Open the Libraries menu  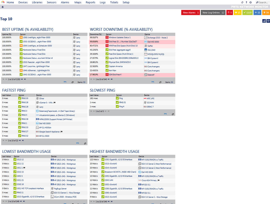(x=37, y=2)
